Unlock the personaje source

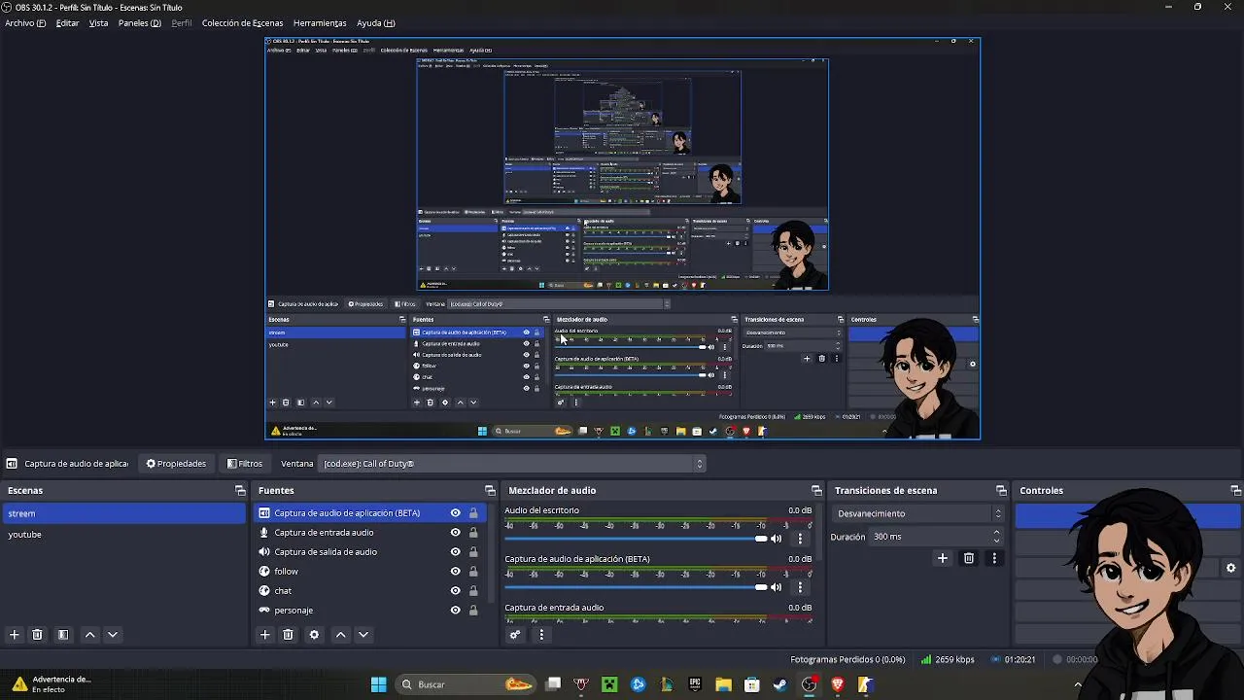click(473, 611)
